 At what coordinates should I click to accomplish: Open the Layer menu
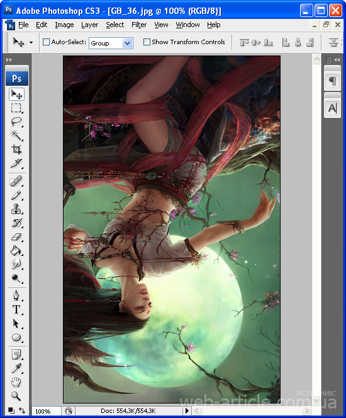tap(89, 25)
